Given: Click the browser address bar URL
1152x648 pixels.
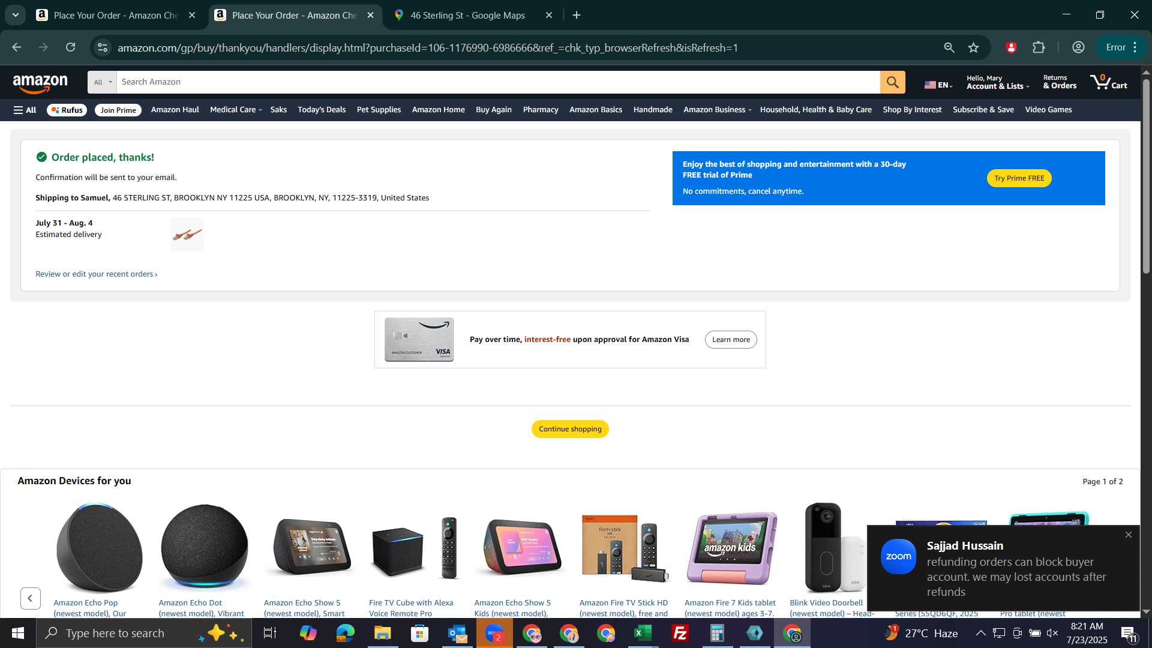Looking at the screenshot, I should (x=428, y=47).
